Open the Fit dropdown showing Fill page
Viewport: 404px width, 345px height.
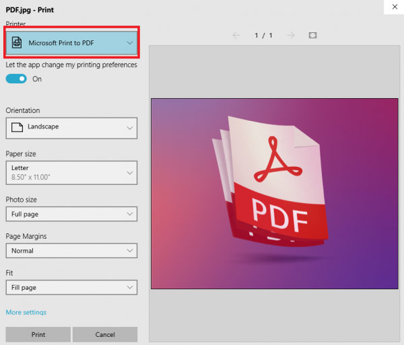coord(71,287)
